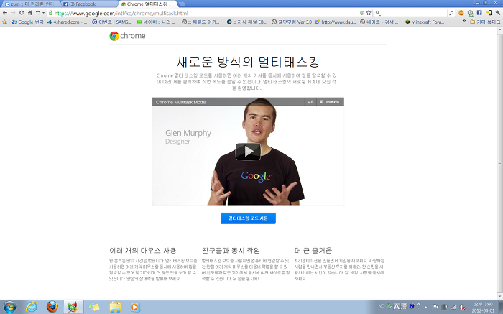Click the 漢 hanja conversion icon
The width and height of the screenshot is (503, 314).
404,306
